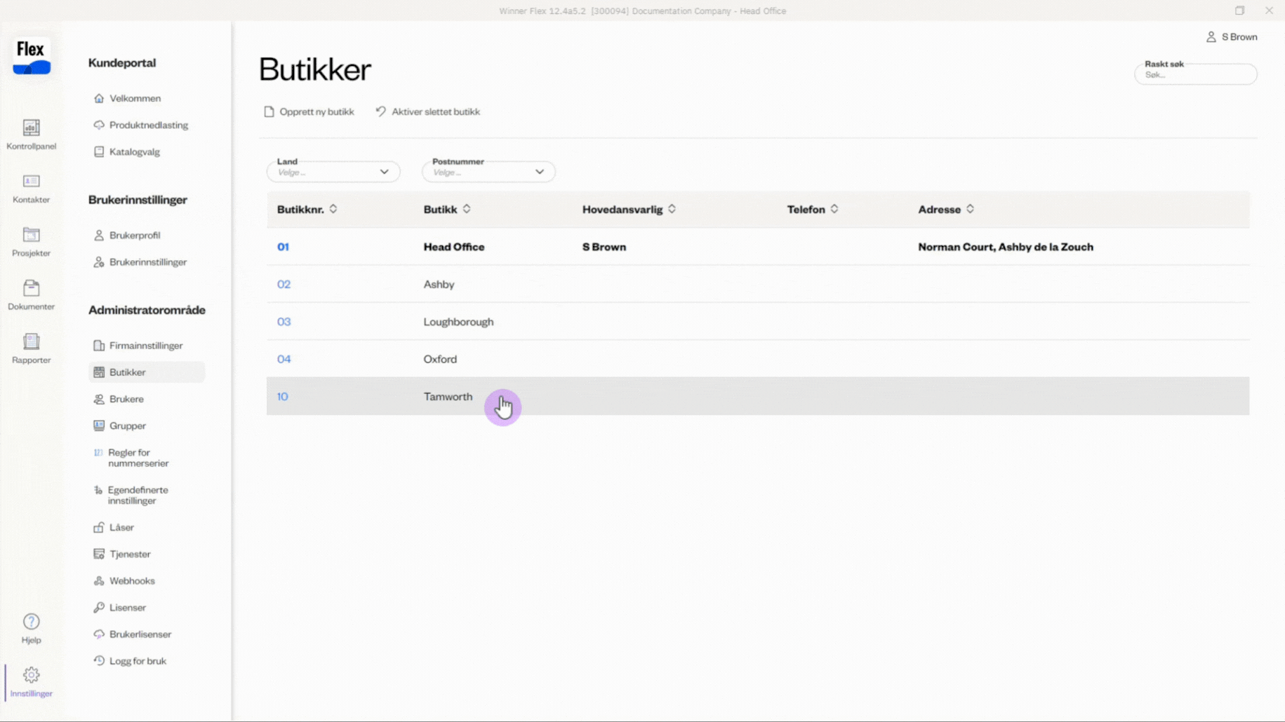The image size is (1285, 722).
Task: Click the Hjelp question mark icon
Action: [31, 622]
